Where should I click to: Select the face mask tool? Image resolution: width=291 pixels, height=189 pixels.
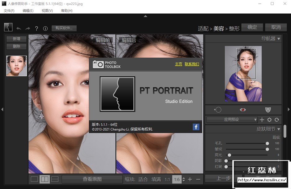(268, 110)
